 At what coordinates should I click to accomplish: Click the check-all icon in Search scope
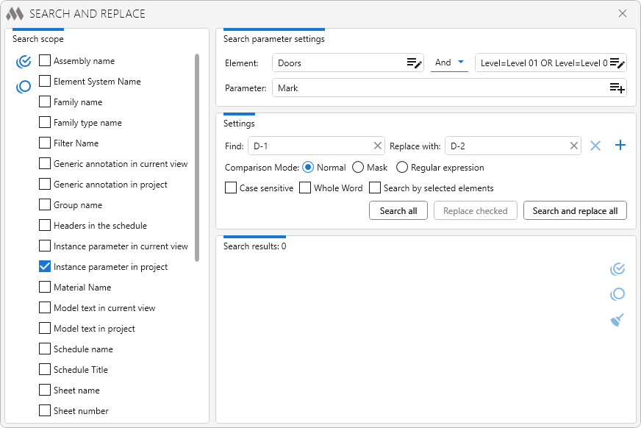24,61
